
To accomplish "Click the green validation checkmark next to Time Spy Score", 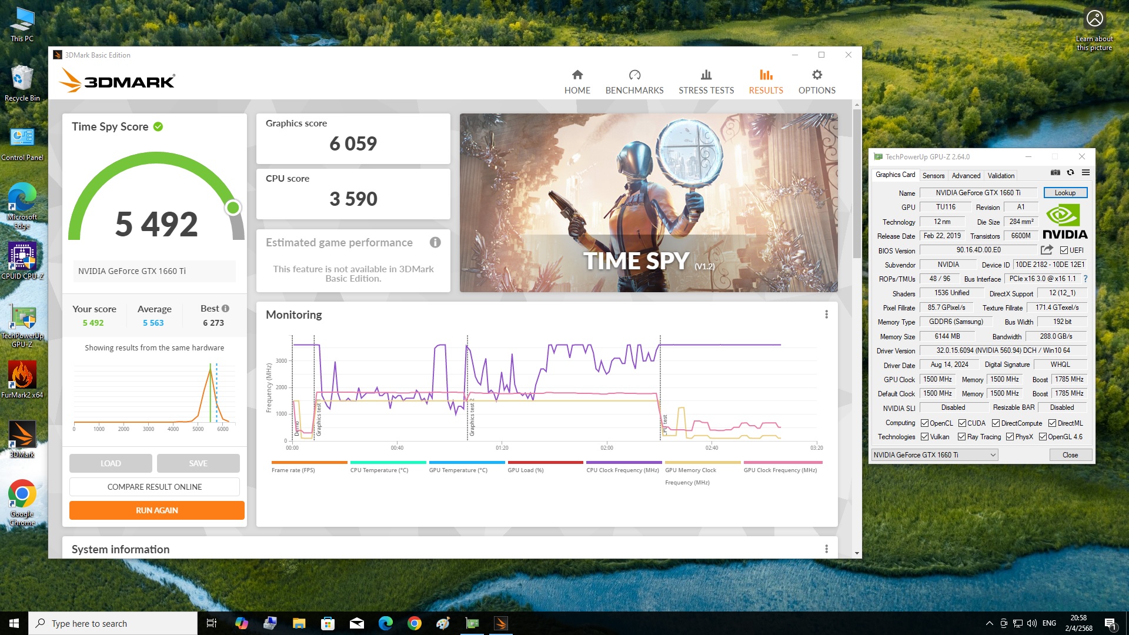I will coord(158,126).
